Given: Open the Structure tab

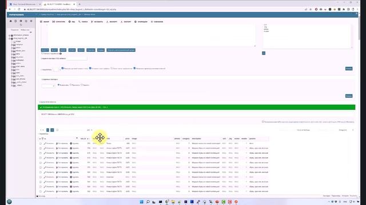Looking at the screenshot, I should click(x=58, y=22).
